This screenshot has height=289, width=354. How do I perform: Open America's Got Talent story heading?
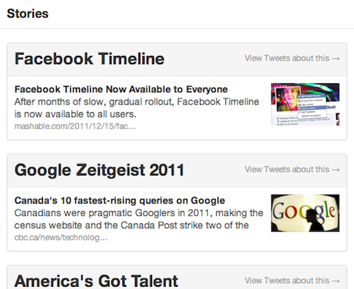[97, 281]
